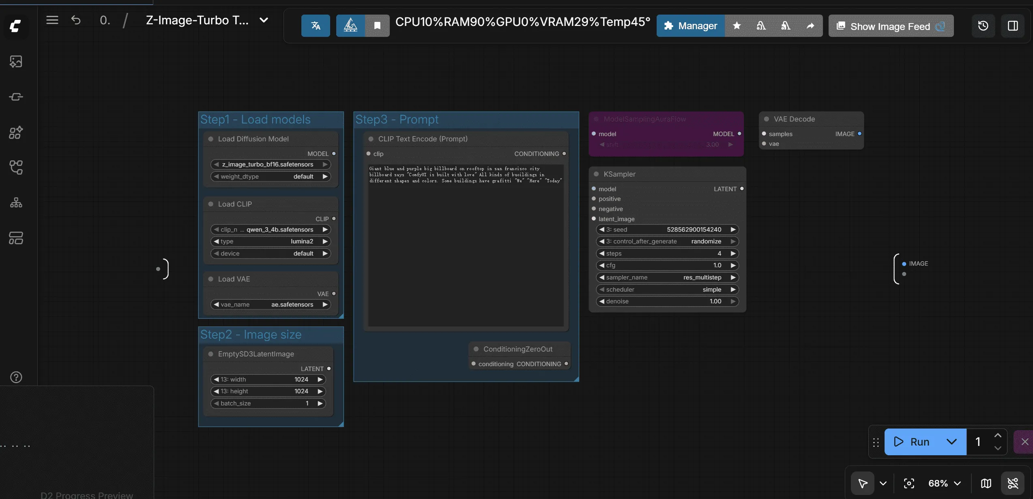This screenshot has width=1033, height=499.
Task: Open the hamburger menu at top left
Action: tap(52, 20)
